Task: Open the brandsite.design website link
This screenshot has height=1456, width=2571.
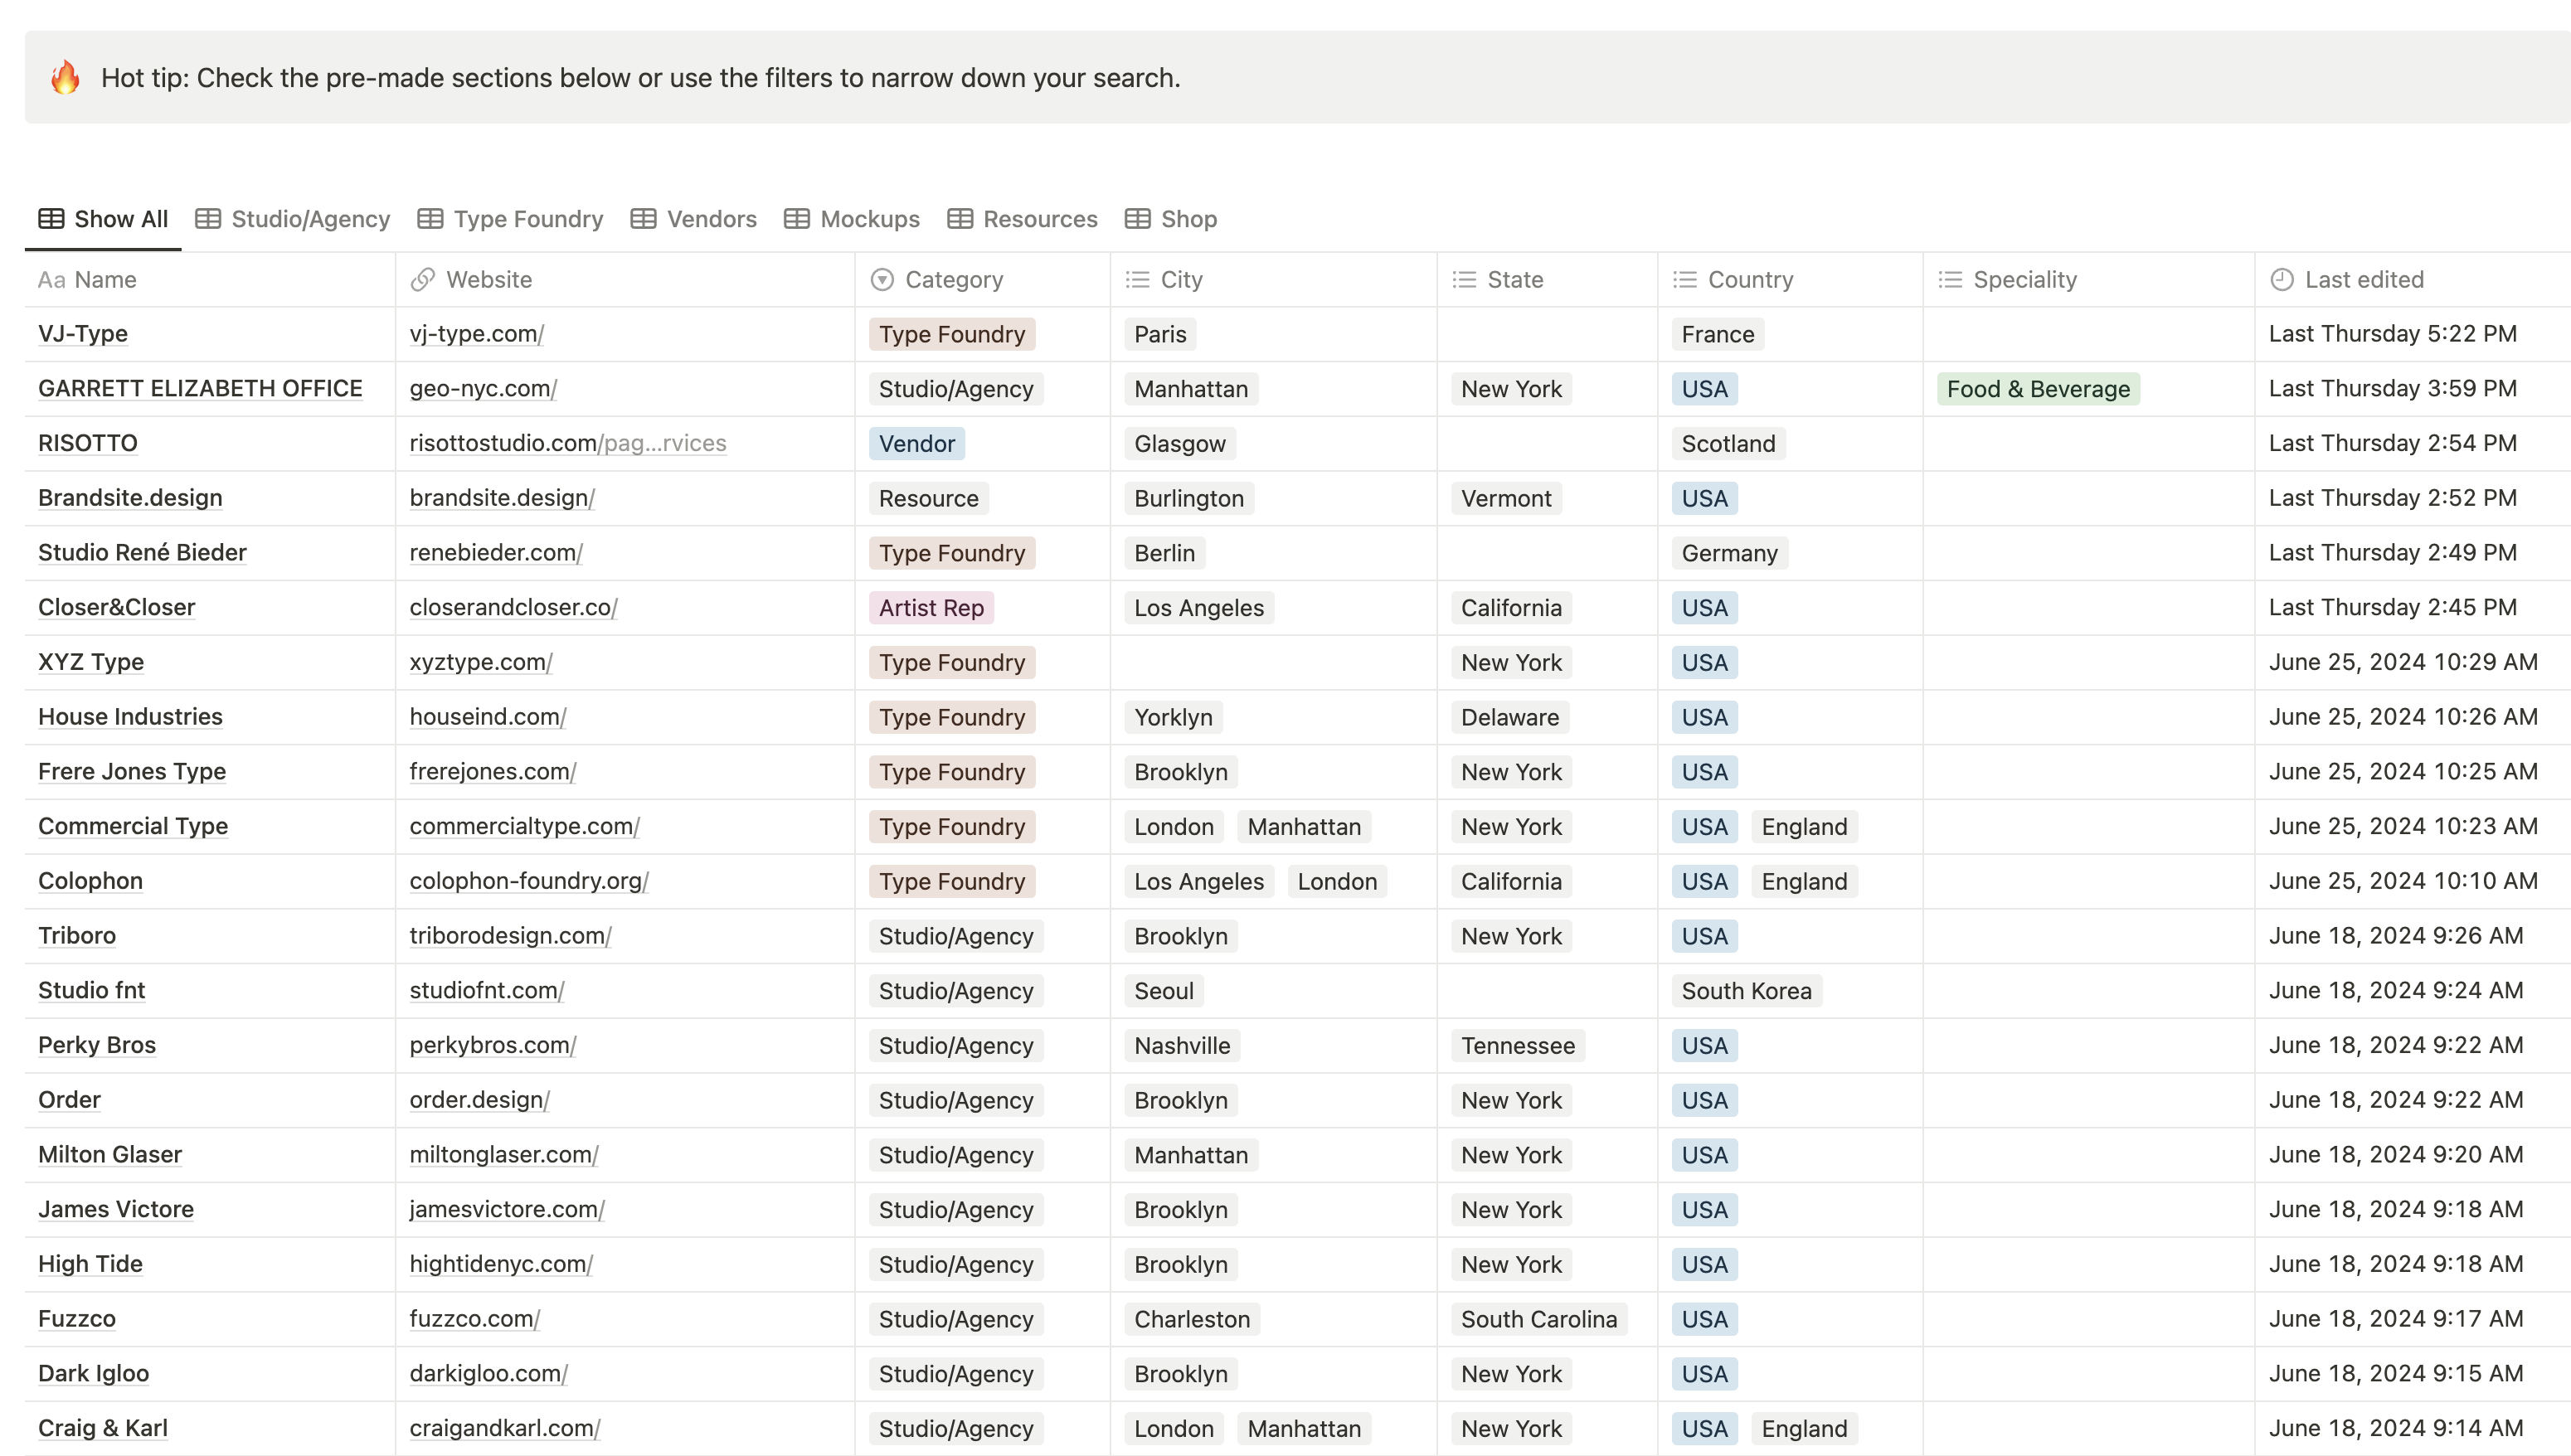Action: tap(502, 498)
